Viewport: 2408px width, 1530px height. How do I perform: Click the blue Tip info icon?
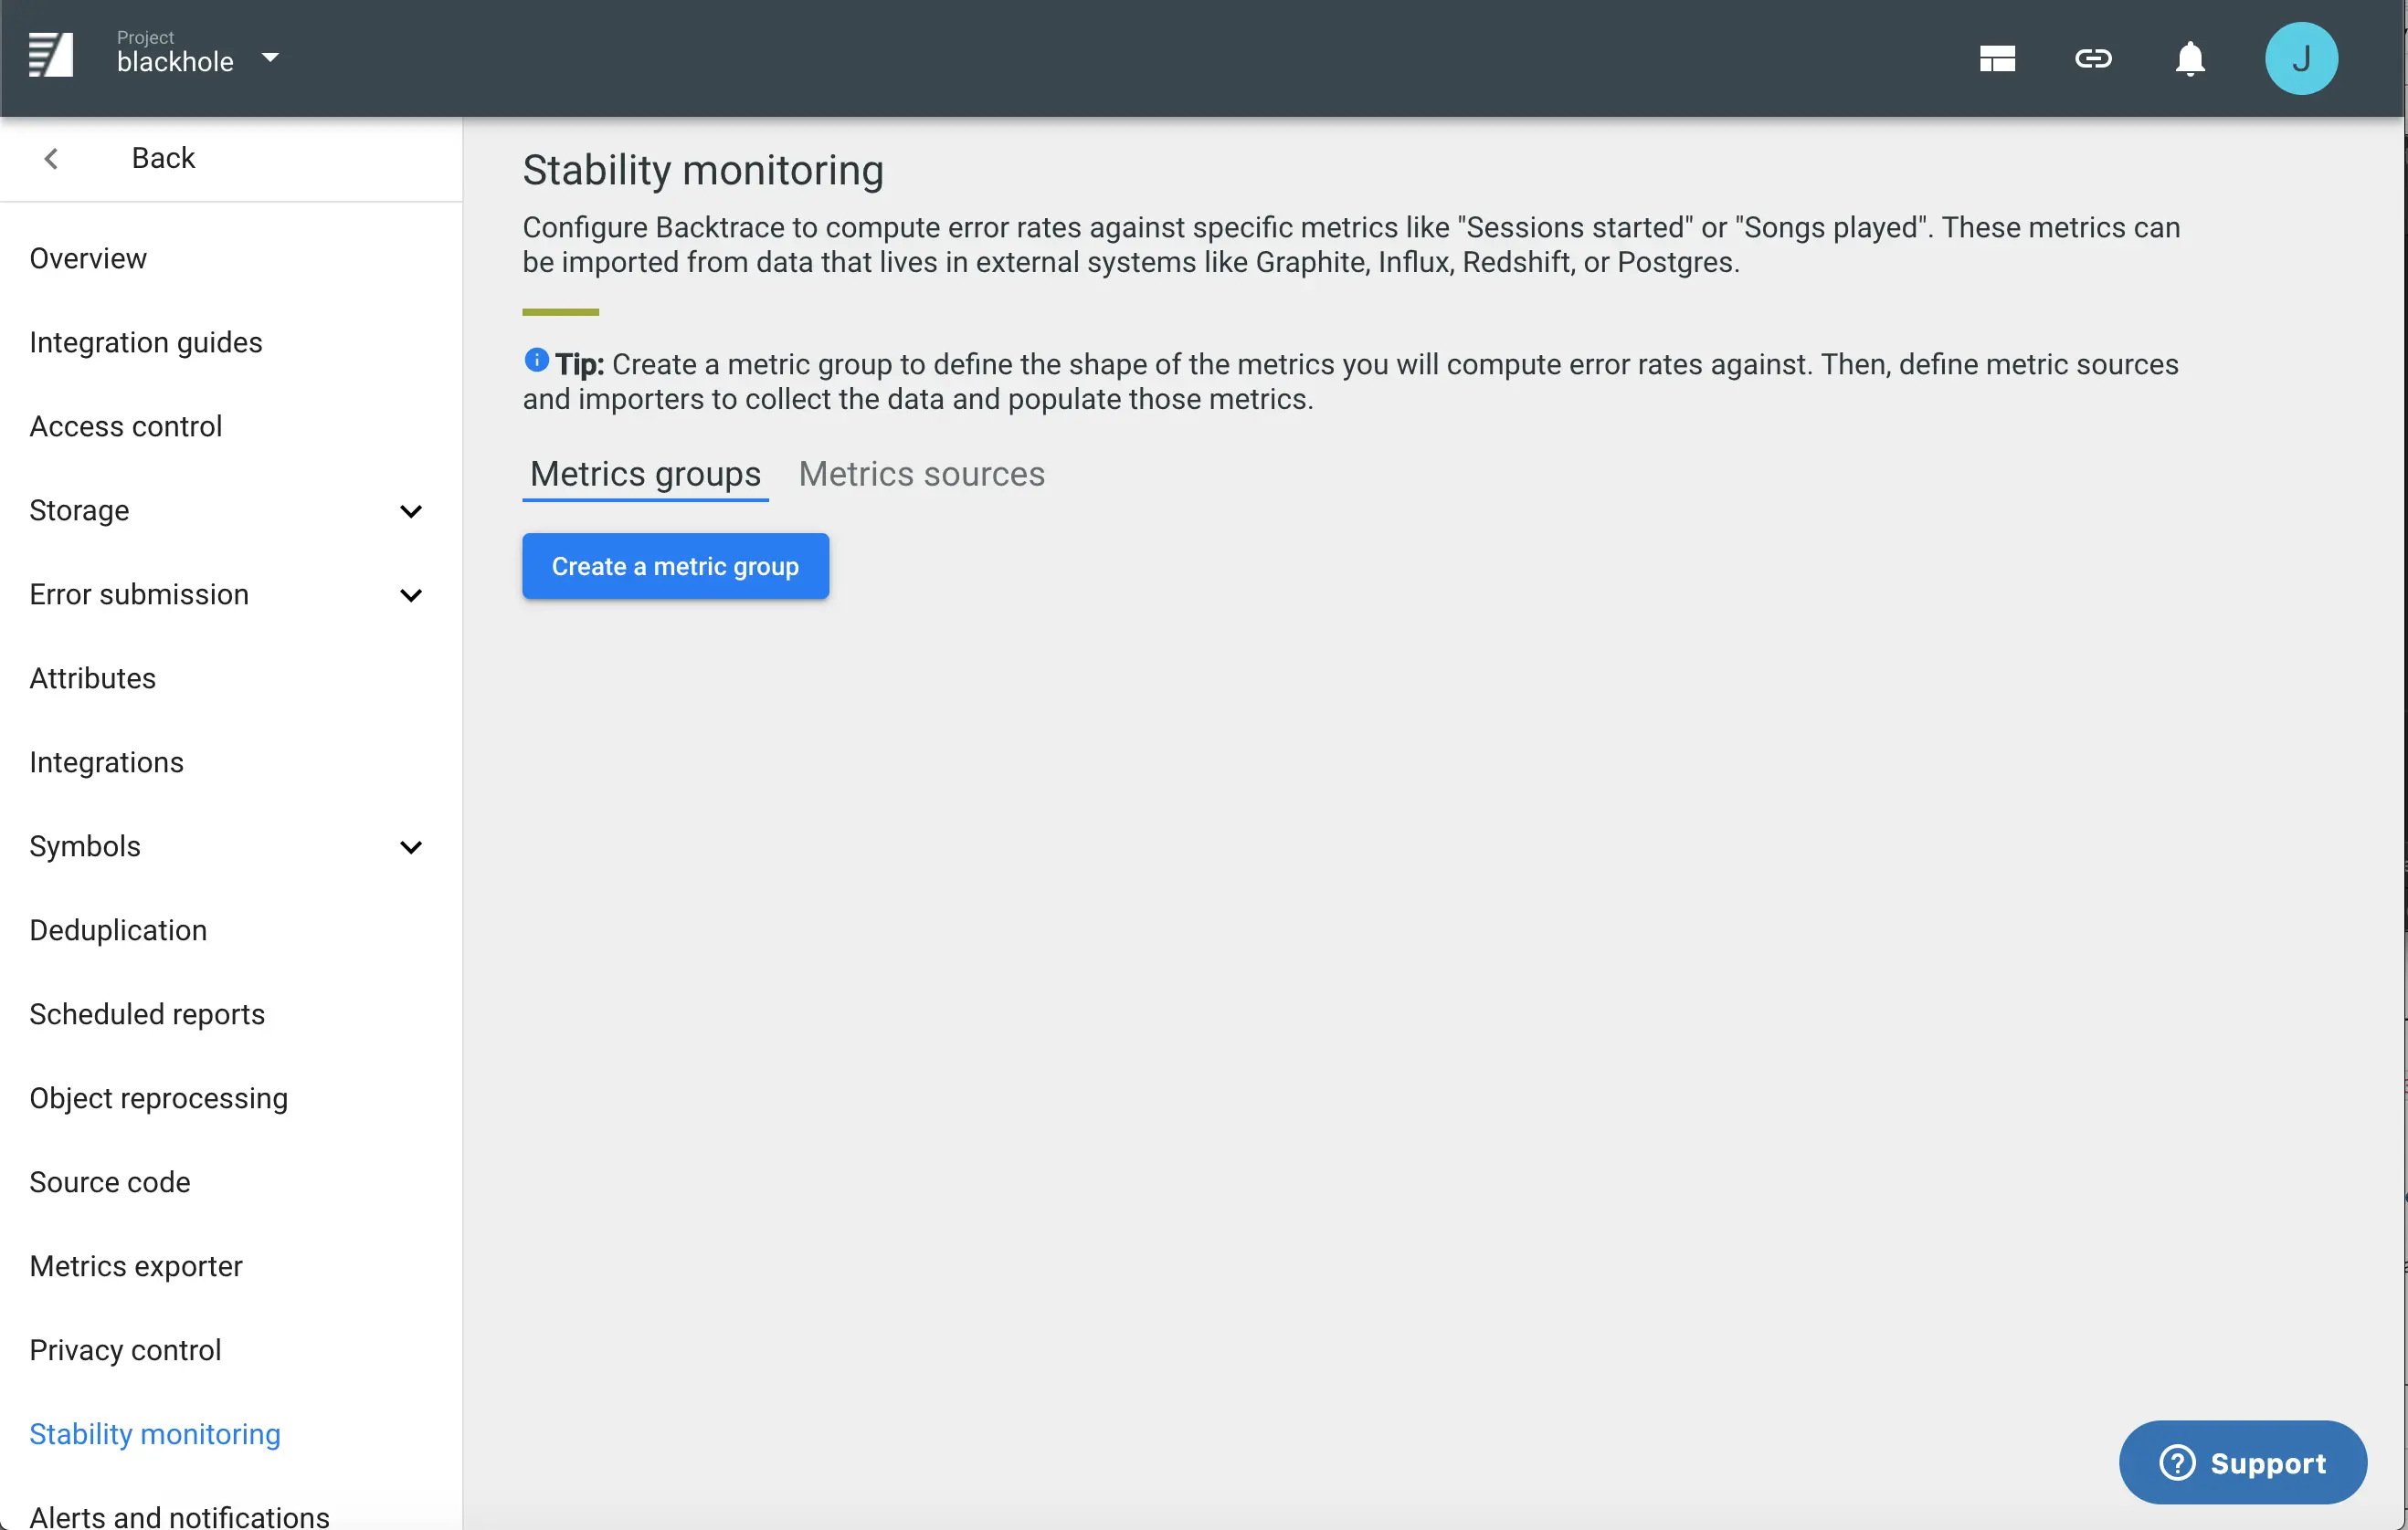536,360
